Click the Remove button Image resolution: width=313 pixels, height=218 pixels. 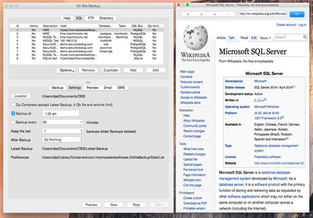coord(88,70)
